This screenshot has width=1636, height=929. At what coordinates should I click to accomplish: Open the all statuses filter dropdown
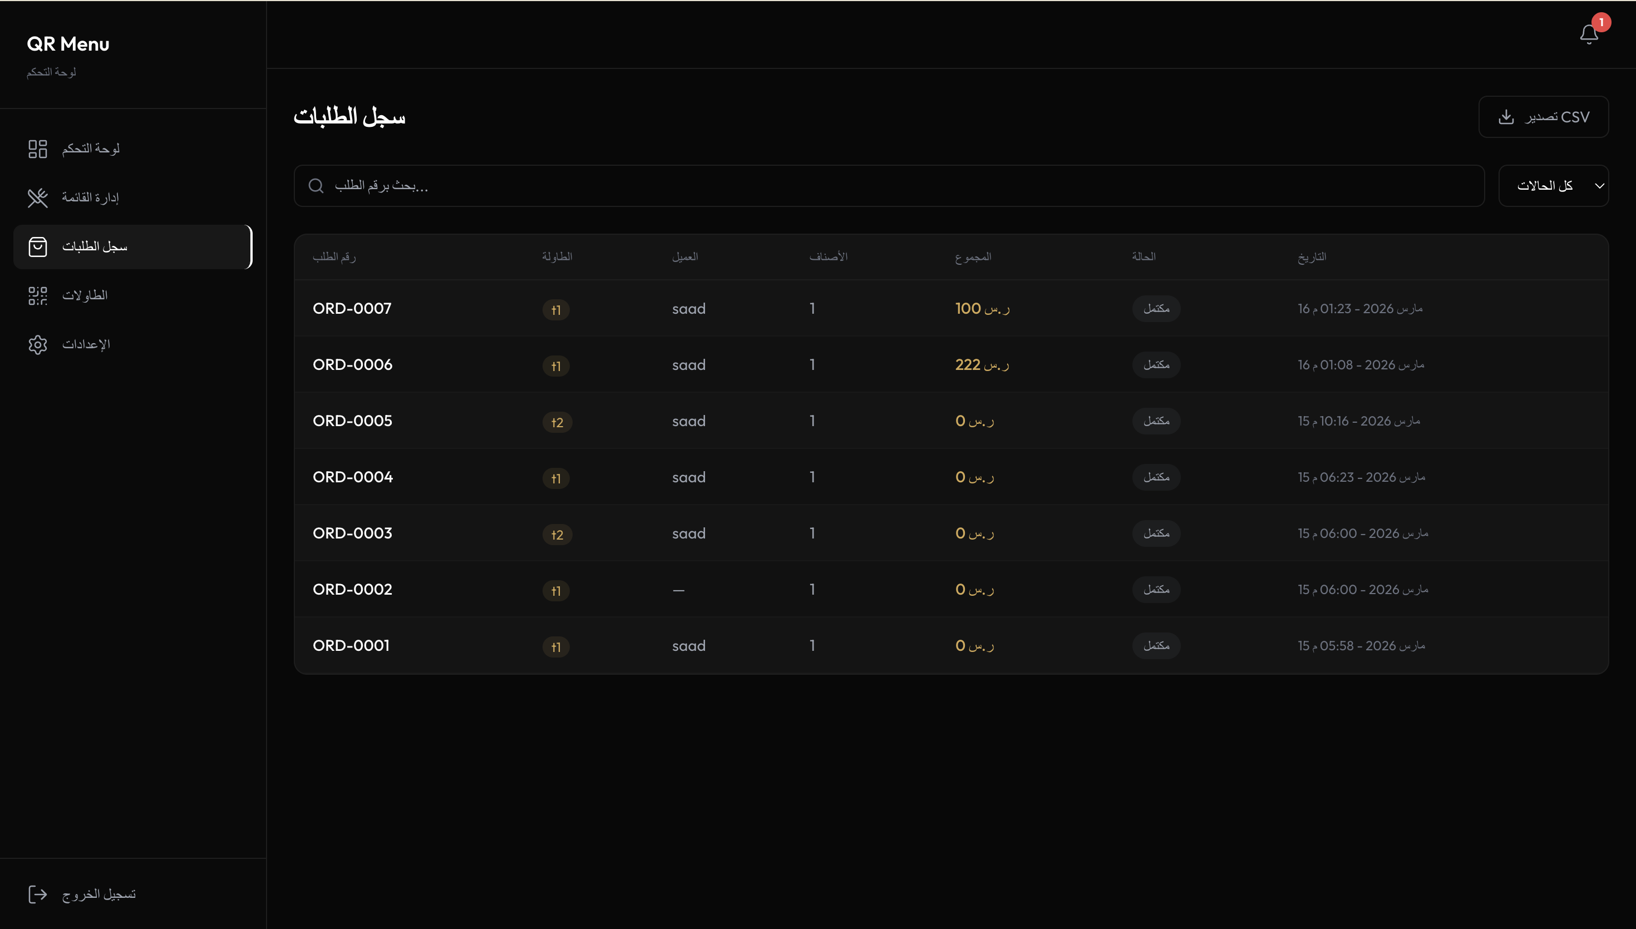tap(1544, 186)
